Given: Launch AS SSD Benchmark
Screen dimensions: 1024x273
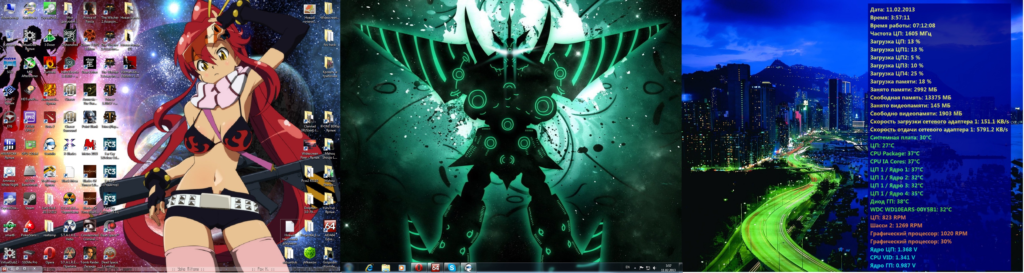Looking at the screenshot, I should click(x=30, y=176).
